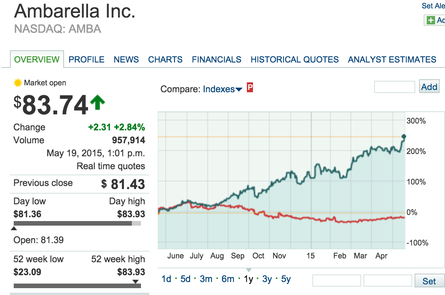Switch chart to 3y range
The width and height of the screenshot is (445, 295).
click(x=267, y=279)
